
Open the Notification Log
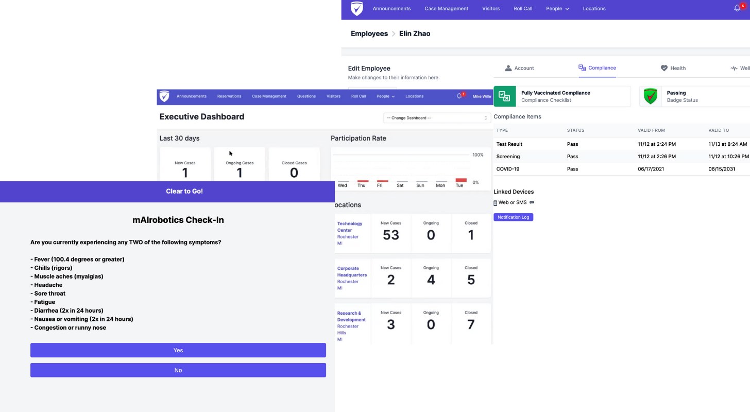click(514, 217)
